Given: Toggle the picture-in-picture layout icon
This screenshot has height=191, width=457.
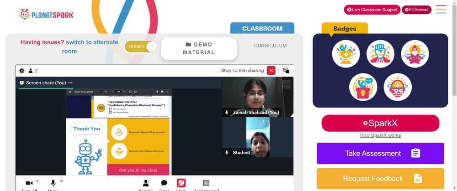Looking at the screenshot, I should (x=286, y=70).
